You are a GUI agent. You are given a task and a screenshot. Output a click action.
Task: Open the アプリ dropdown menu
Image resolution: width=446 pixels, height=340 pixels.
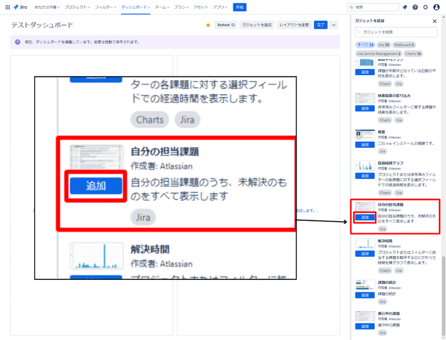pyautogui.click(x=220, y=7)
